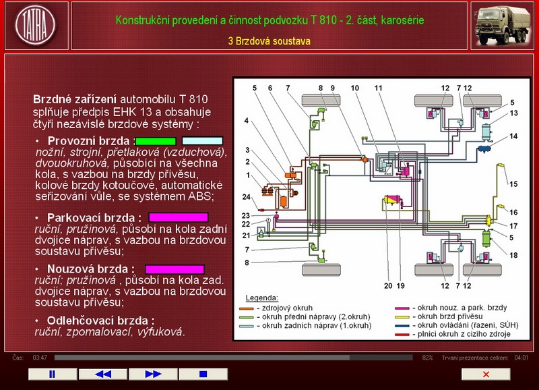This screenshot has height=390, width=539.
Task: Click diagram callout number 20
Action: (x=388, y=285)
